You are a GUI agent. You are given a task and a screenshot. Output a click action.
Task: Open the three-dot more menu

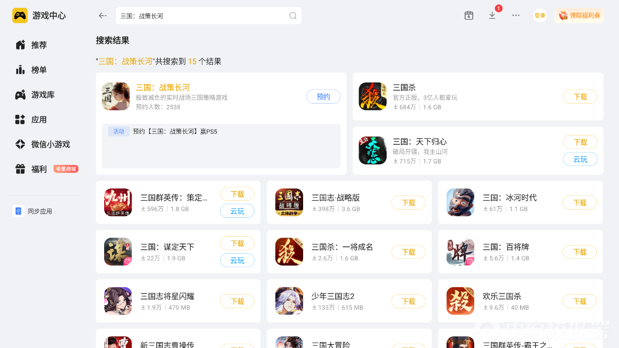tap(516, 16)
